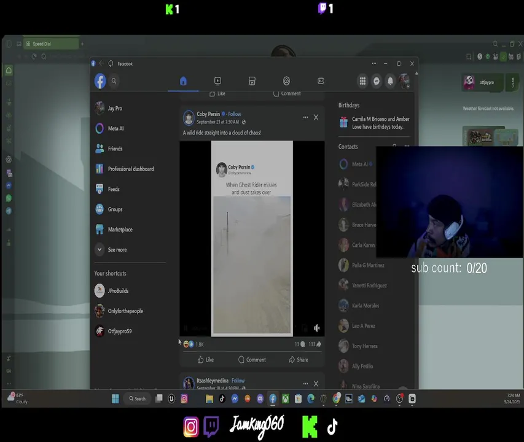This screenshot has height=442, width=524.
Task: Open the notifications bell
Action: pos(390,81)
